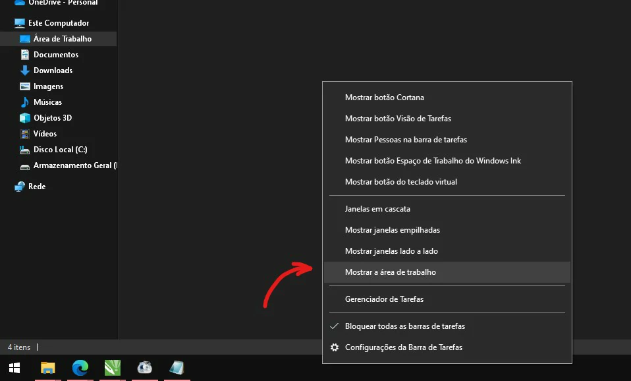Open Disco Local (C:) in navigation pane
The height and width of the screenshot is (381, 631).
[x=61, y=150]
